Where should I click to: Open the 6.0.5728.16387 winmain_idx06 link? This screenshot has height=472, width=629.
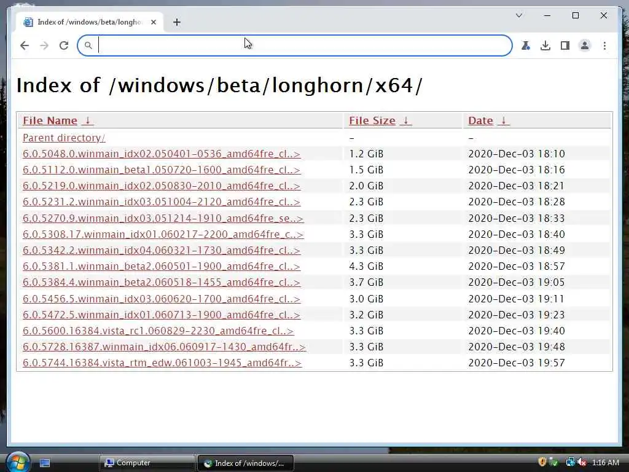165,347
